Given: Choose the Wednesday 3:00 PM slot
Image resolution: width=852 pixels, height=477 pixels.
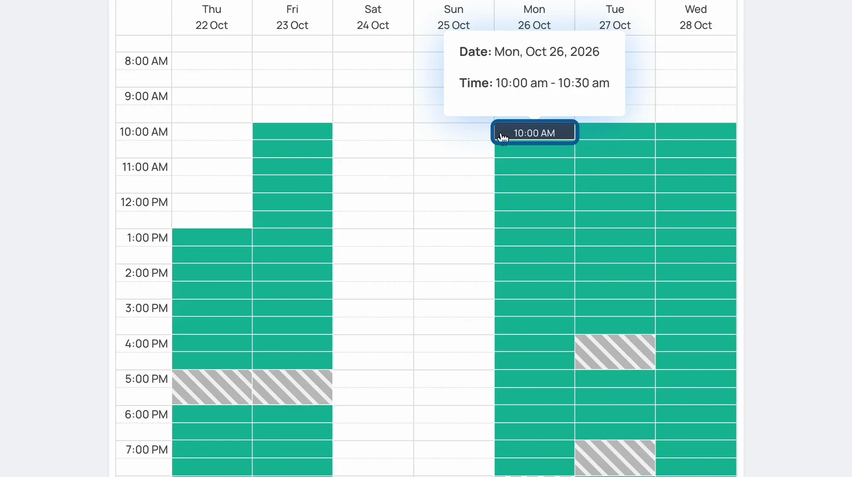Looking at the screenshot, I should click(x=696, y=308).
